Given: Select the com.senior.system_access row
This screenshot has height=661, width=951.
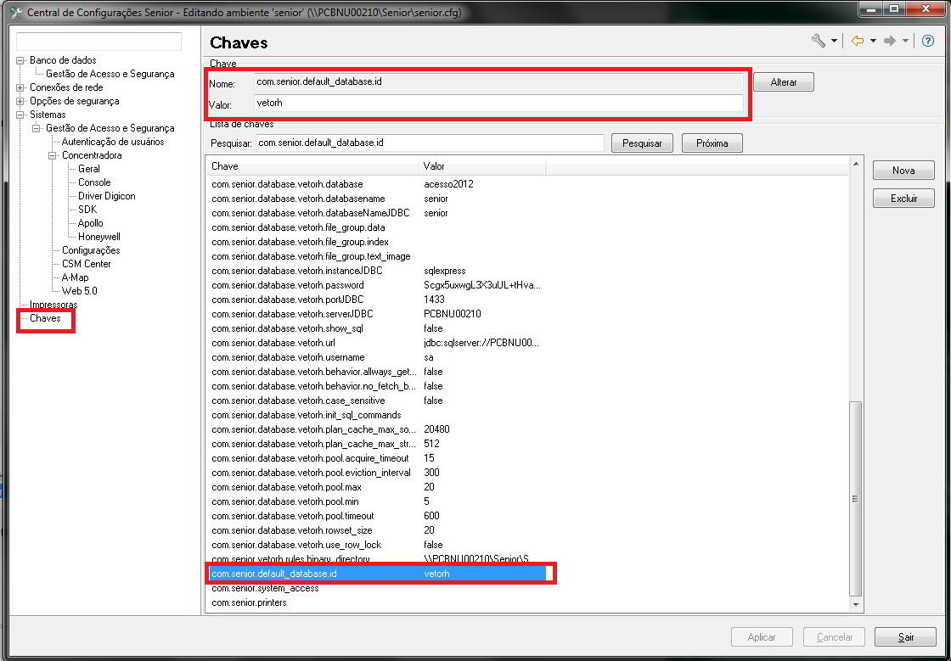Looking at the screenshot, I should click(265, 588).
